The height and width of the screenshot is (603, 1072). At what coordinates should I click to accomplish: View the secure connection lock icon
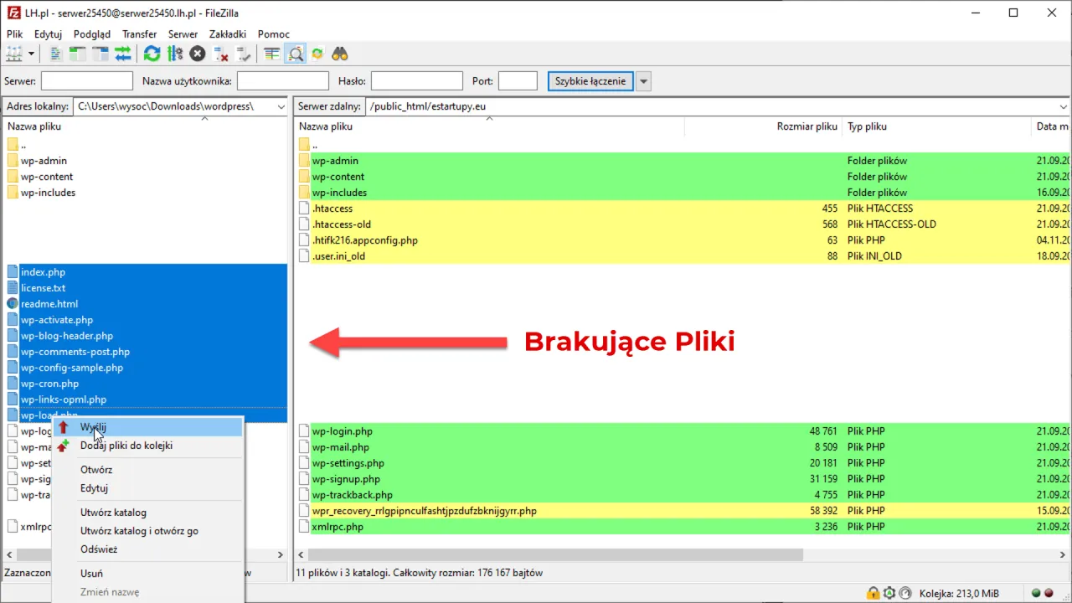(x=874, y=592)
